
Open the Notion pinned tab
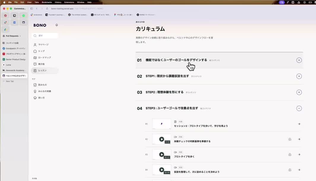pyautogui.click(x=15, y=15)
